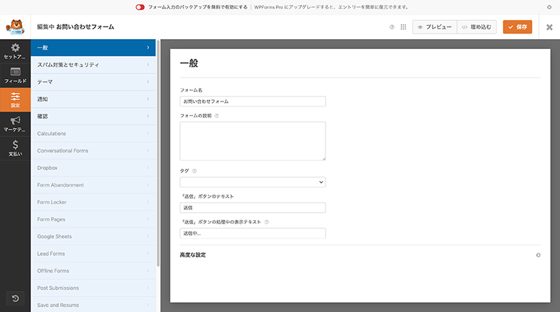Click the help icon in top toolbar
Screen dimensions: 560x312
(392, 27)
